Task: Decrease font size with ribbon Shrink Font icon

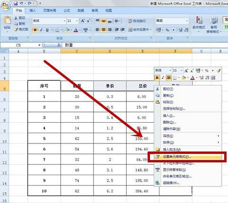Action: tap(88, 21)
